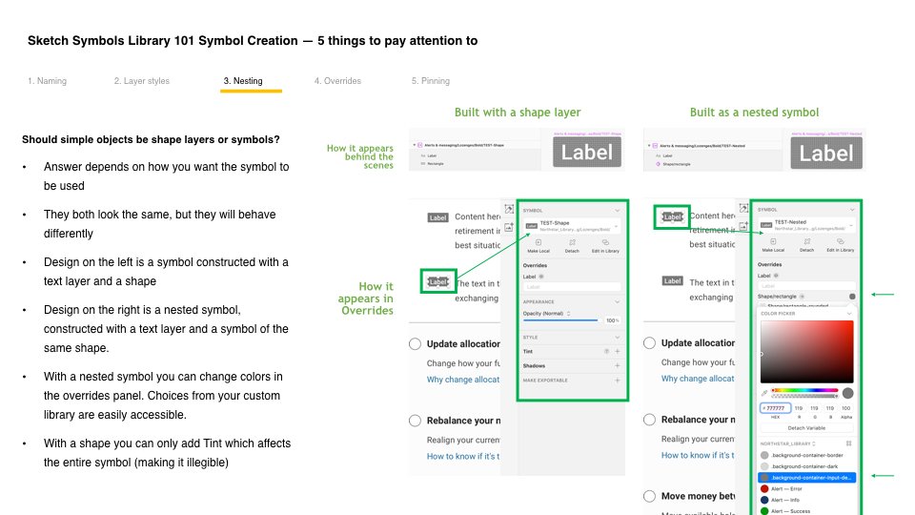Click Edit in Library icon in TEST-Nested panel
The image size is (915, 515).
click(841, 241)
